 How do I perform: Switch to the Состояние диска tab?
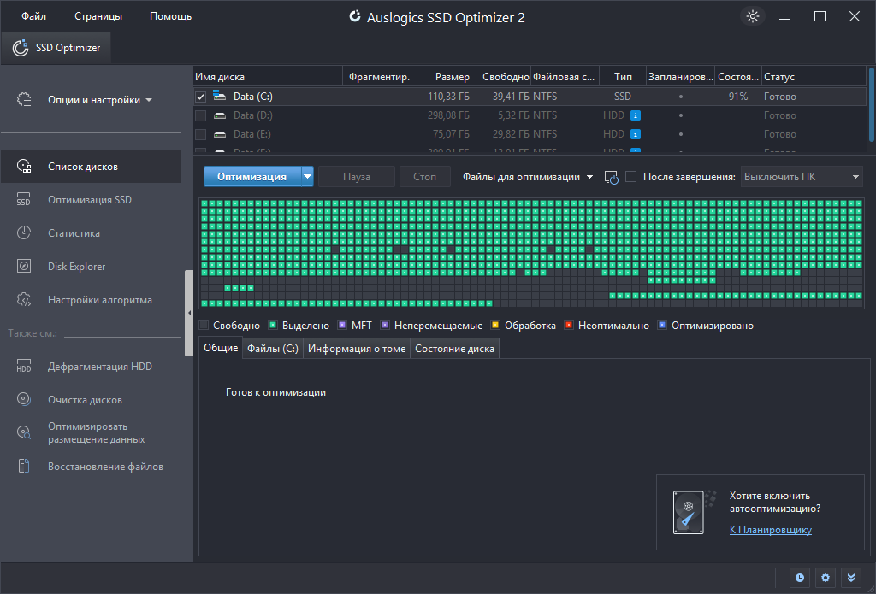pyautogui.click(x=454, y=349)
